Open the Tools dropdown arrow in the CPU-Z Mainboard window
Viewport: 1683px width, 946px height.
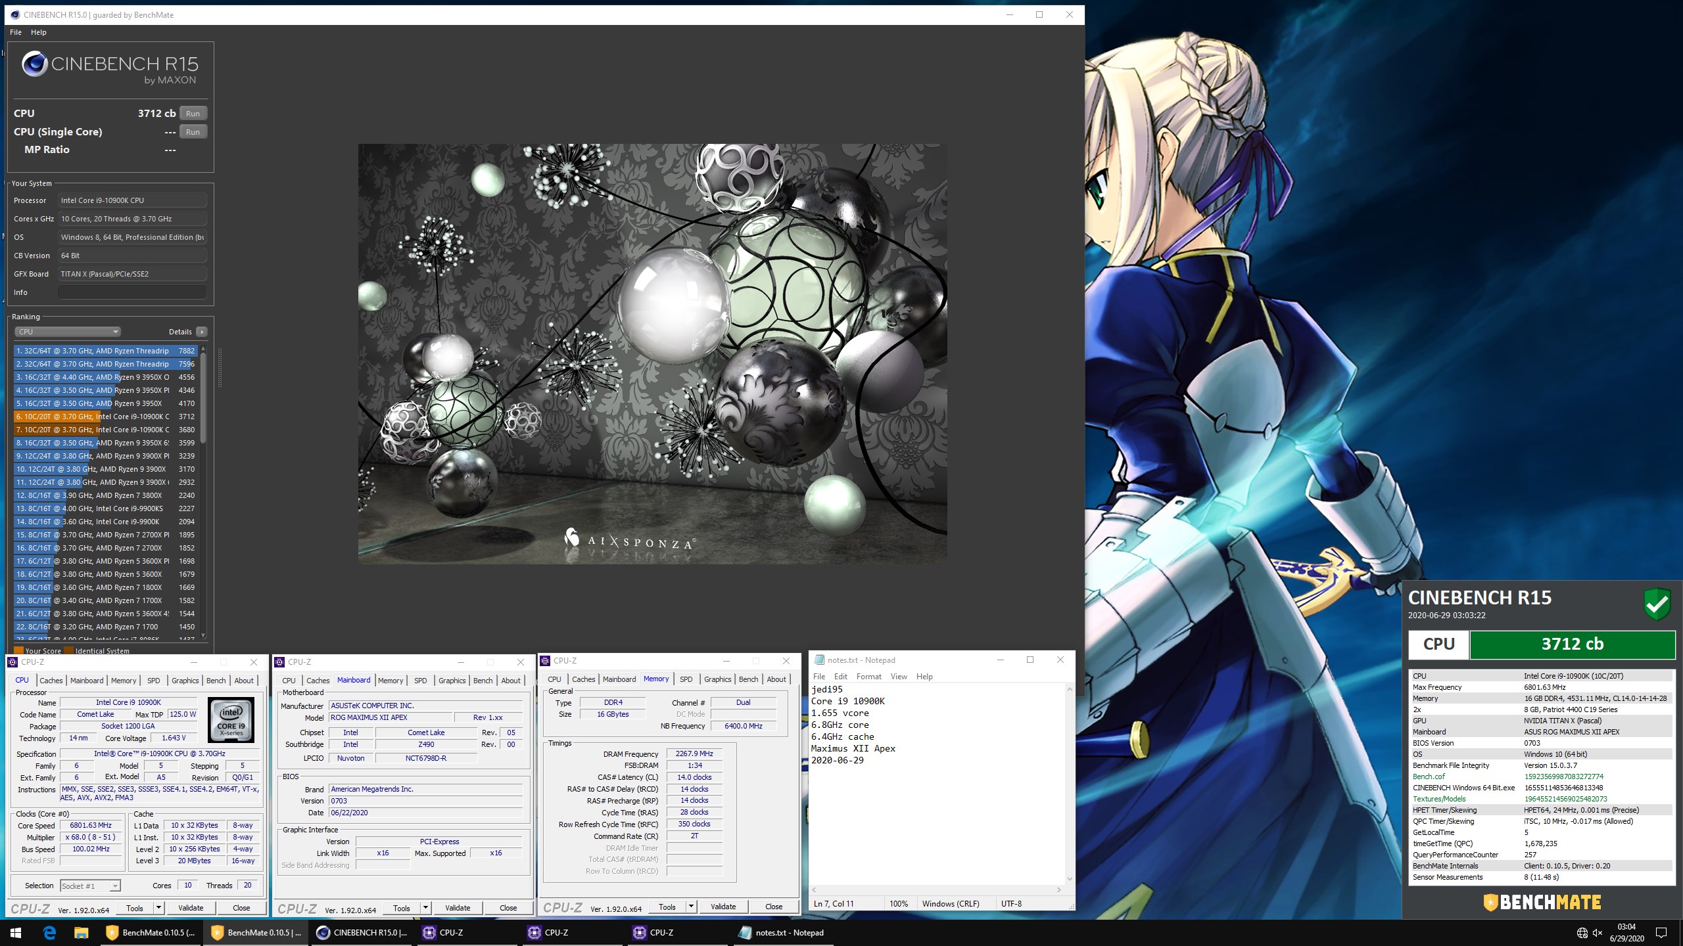pyautogui.click(x=425, y=908)
